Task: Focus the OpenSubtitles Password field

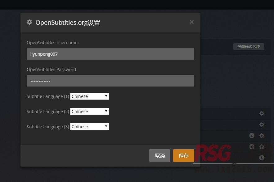Action: (110, 81)
